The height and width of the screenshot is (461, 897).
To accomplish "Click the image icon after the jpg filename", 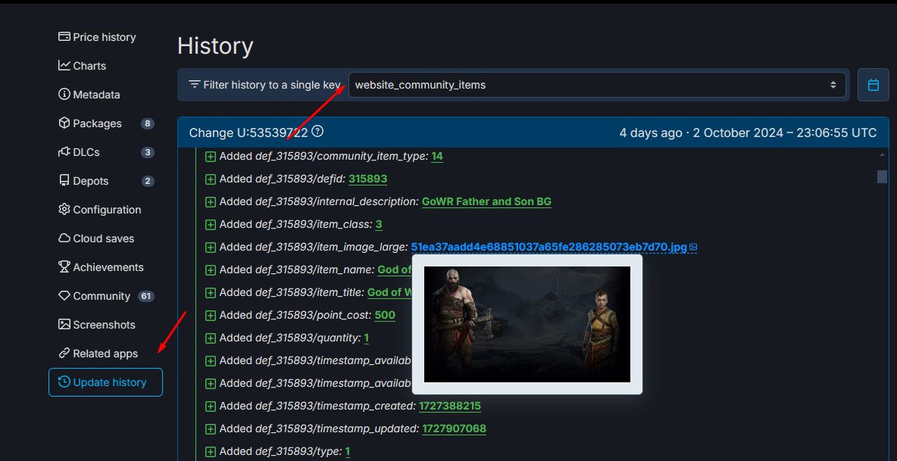I will 693,248.
